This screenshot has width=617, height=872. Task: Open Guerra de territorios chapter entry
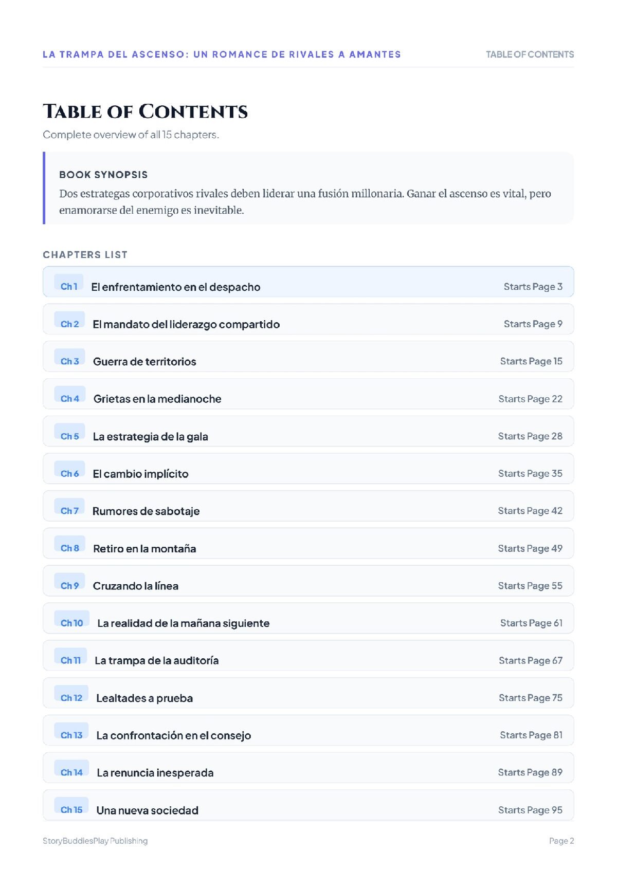[308, 357]
